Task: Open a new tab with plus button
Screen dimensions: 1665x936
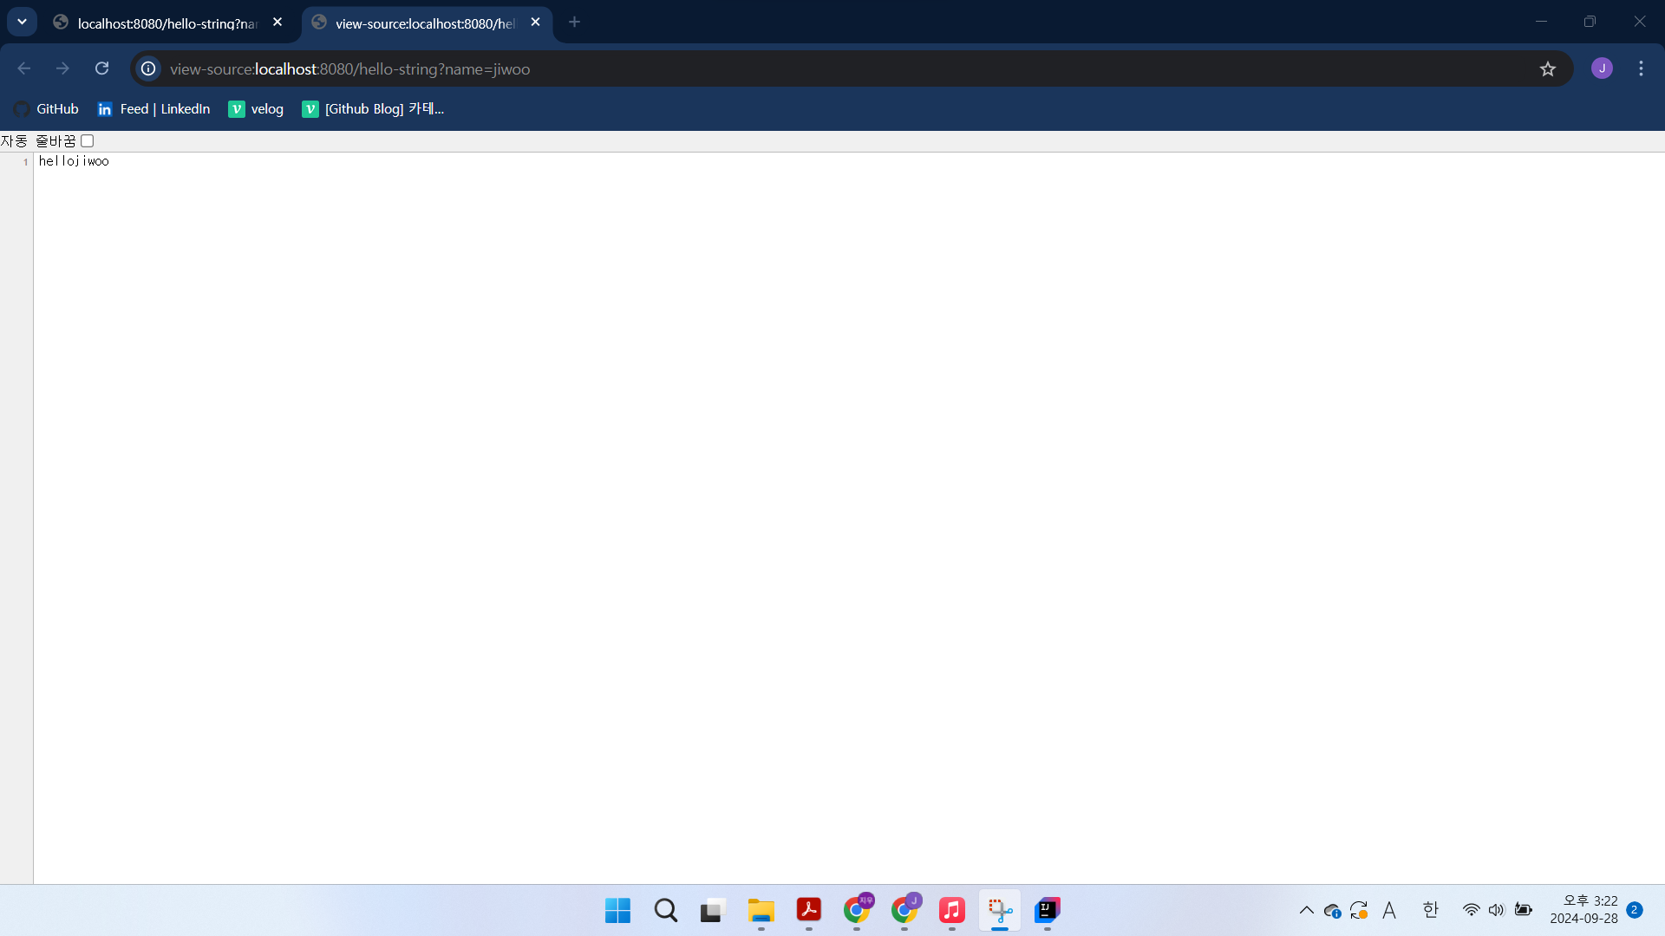Action: coord(574,23)
